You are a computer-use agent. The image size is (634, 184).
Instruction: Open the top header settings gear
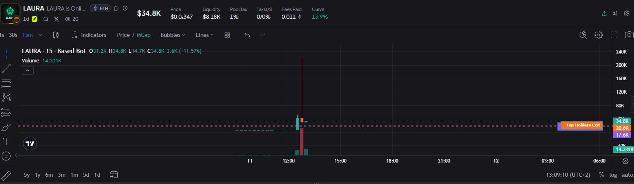pyautogui.click(x=627, y=13)
